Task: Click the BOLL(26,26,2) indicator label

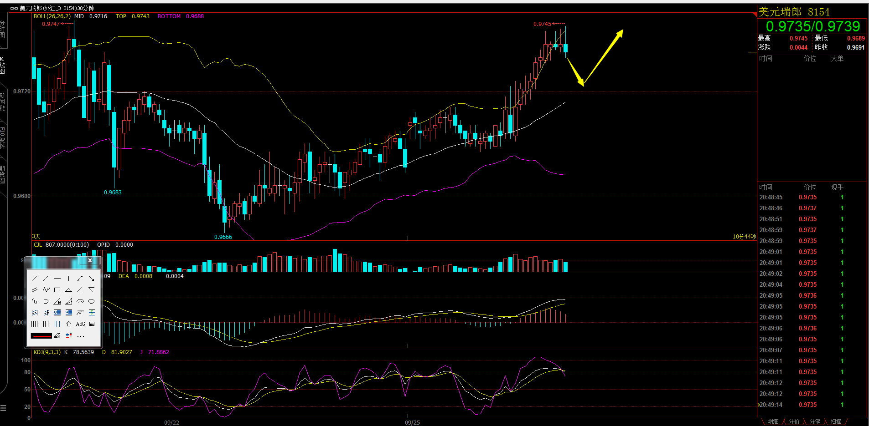Action: click(x=52, y=16)
